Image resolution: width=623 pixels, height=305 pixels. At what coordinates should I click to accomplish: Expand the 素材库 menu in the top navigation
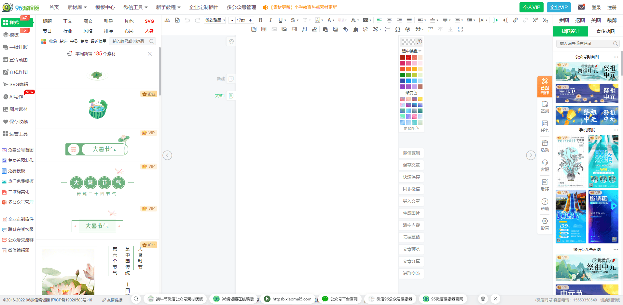[77, 7]
